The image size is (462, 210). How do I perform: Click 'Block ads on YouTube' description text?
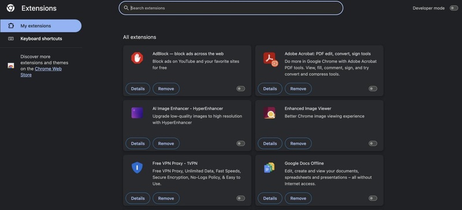196,64
